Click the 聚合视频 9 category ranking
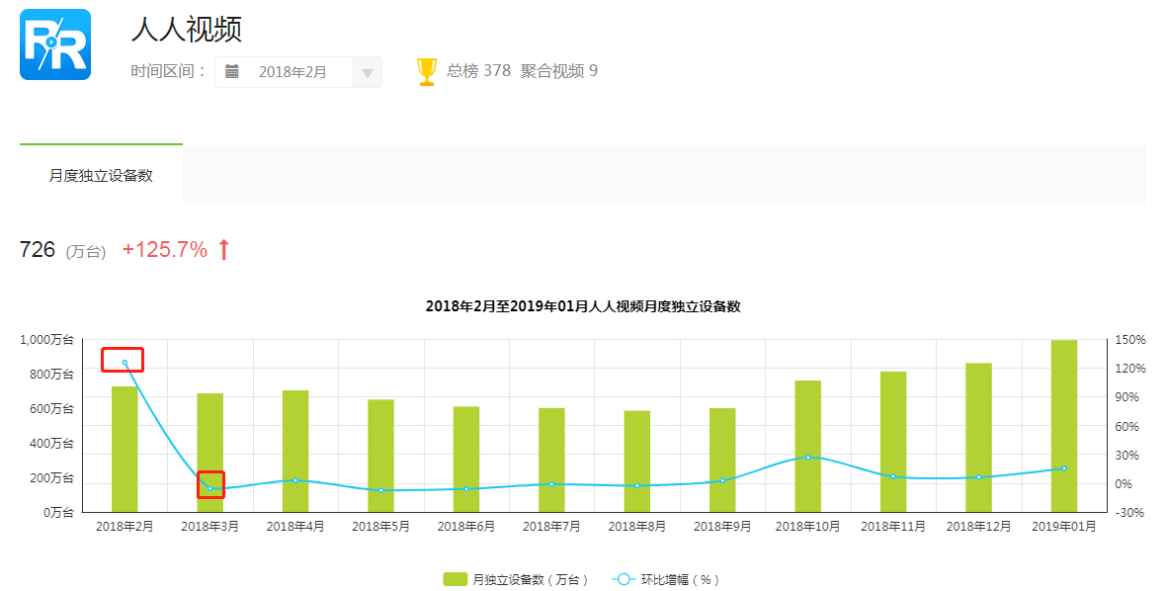The image size is (1166, 591). pyautogui.click(x=558, y=71)
